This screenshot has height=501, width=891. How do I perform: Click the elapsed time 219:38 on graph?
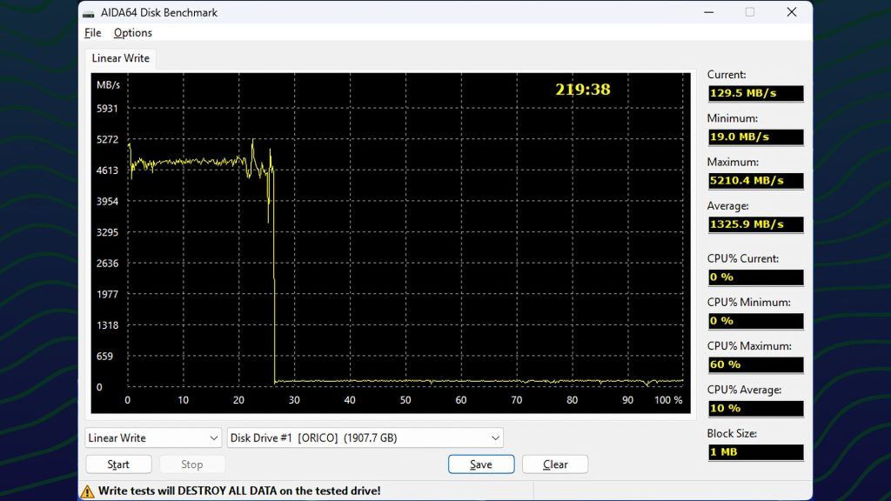(582, 90)
